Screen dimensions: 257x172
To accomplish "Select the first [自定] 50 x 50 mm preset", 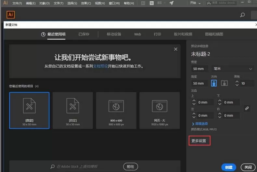I will [x=29, y=110].
